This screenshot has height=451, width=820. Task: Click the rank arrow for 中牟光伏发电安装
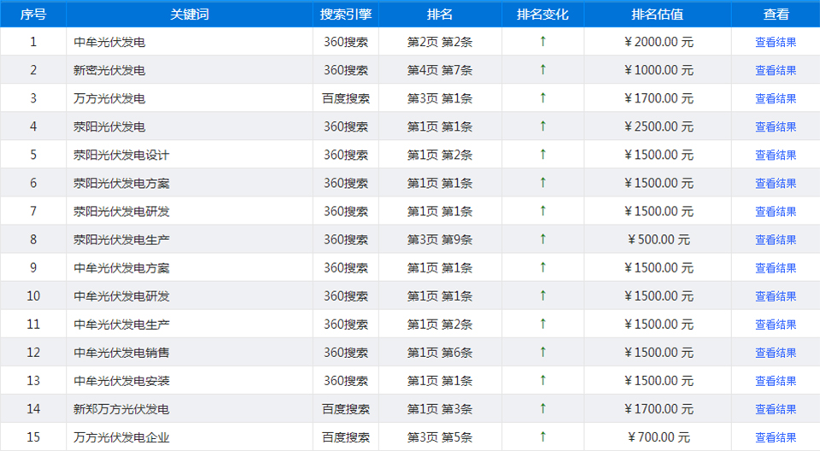coord(543,380)
